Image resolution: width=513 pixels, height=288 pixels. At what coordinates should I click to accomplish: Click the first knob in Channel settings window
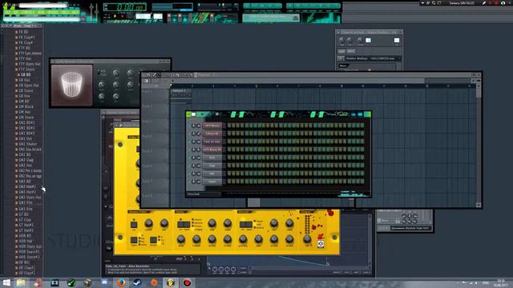tap(341, 40)
